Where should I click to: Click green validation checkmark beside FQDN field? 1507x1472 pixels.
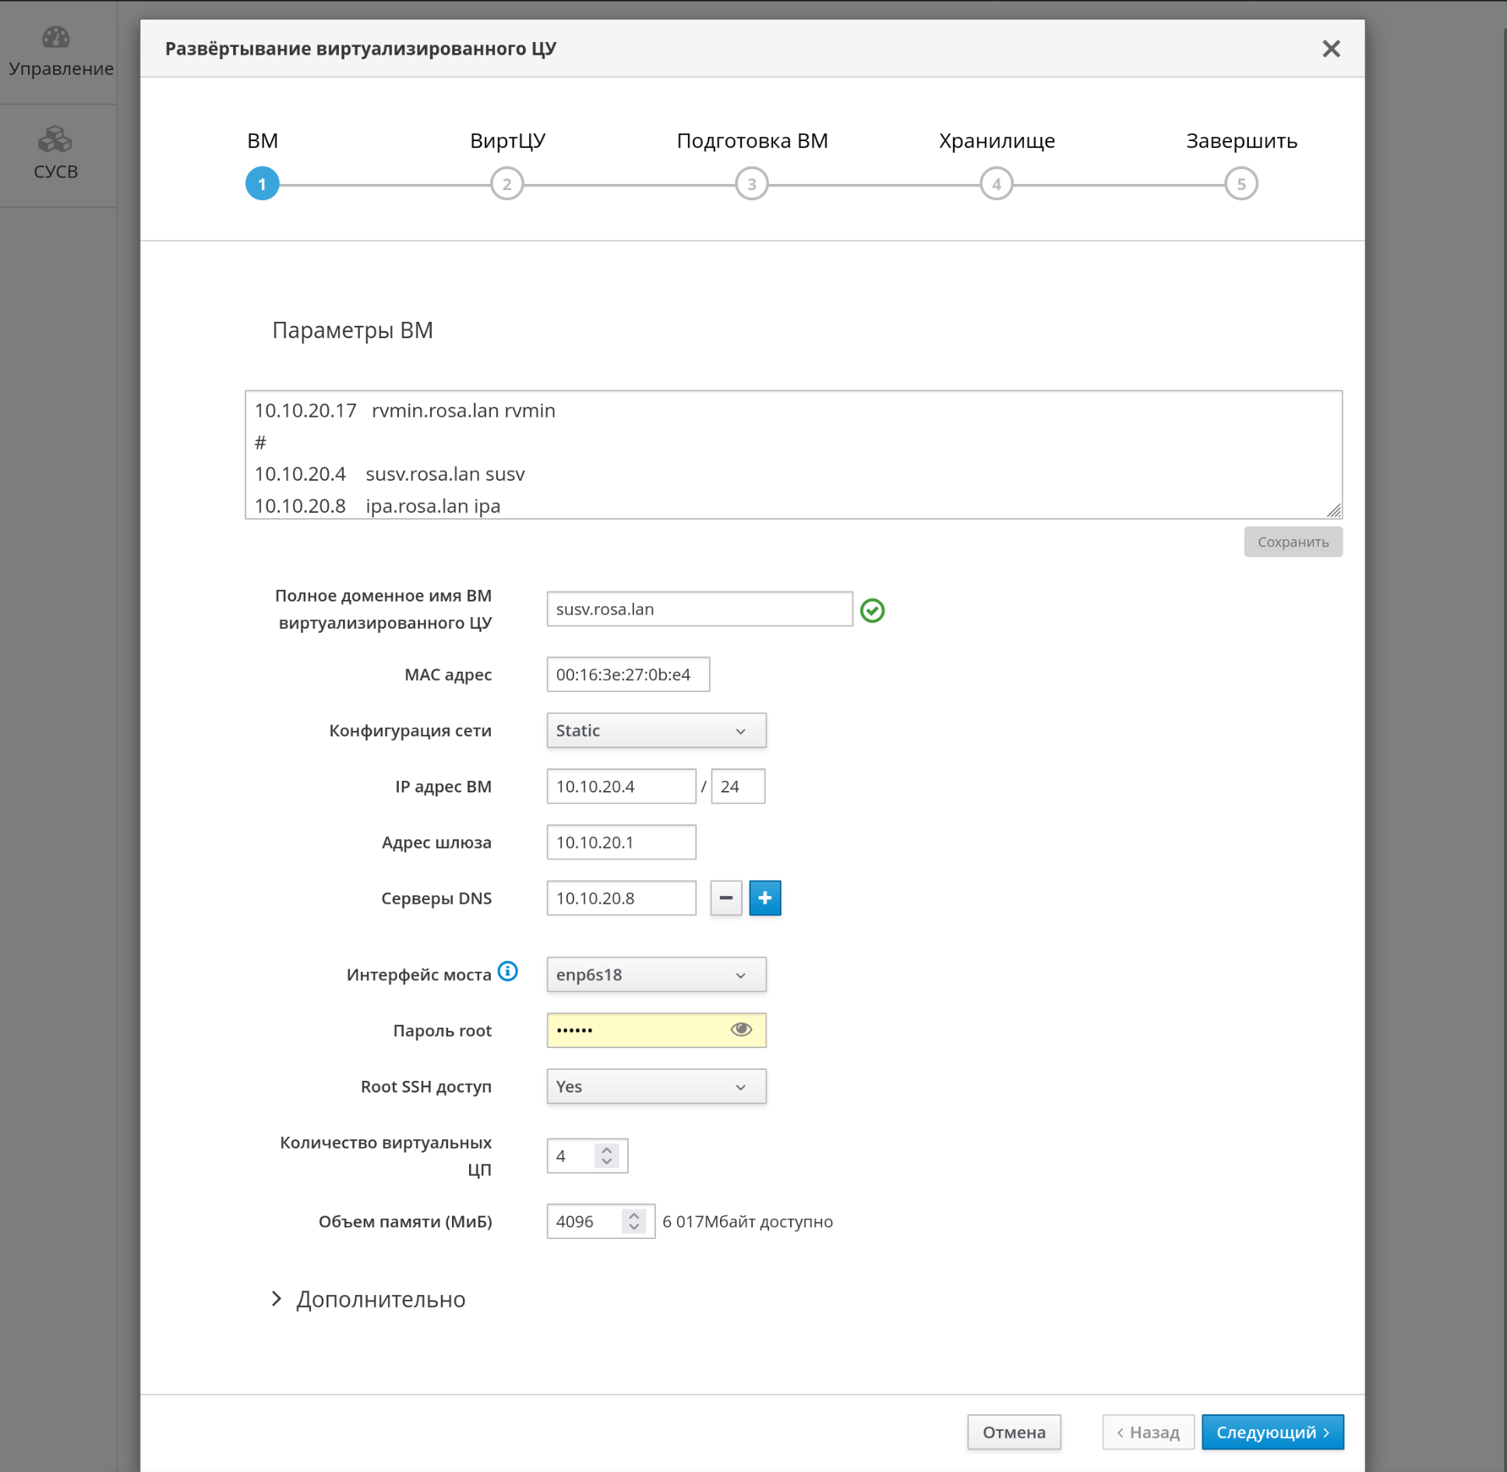tap(872, 610)
